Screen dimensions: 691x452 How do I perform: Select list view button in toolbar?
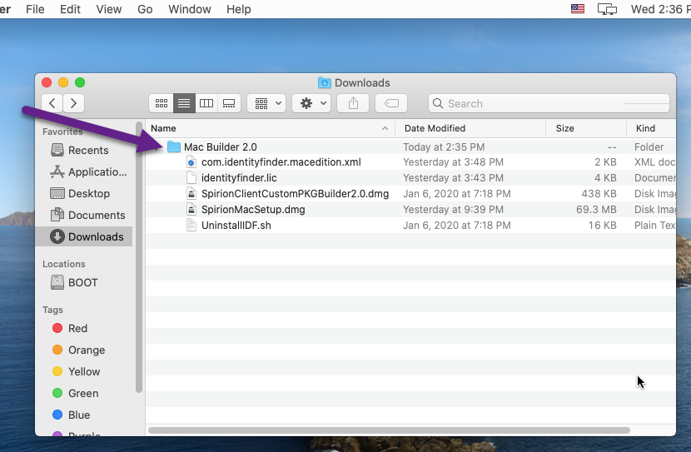tap(184, 103)
